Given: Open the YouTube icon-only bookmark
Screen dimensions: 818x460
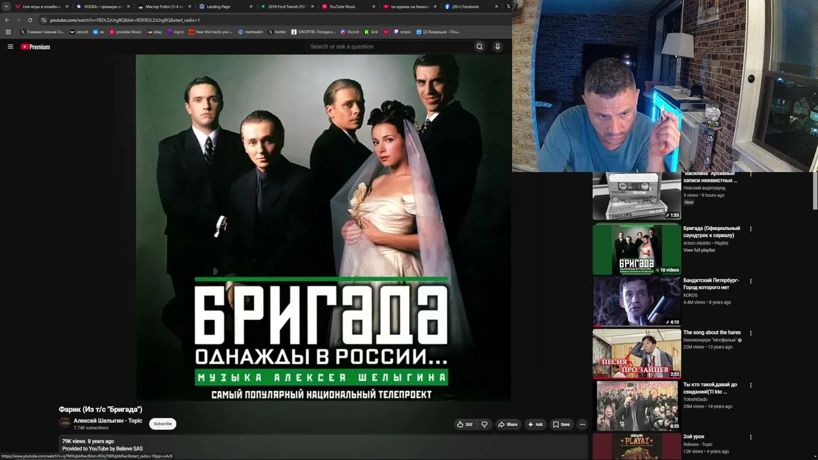Looking at the screenshot, I should (x=386, y=31).
